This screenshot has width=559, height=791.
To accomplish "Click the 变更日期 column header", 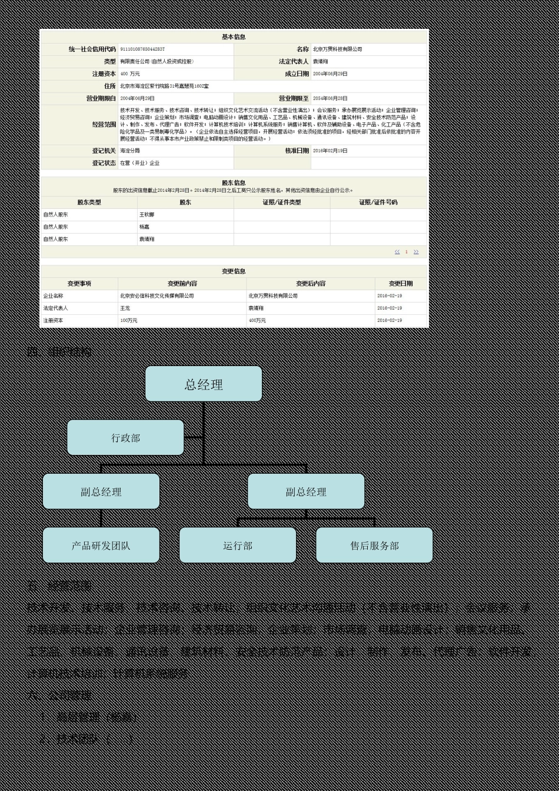I will pyautogui.click(x=401, y=284).
